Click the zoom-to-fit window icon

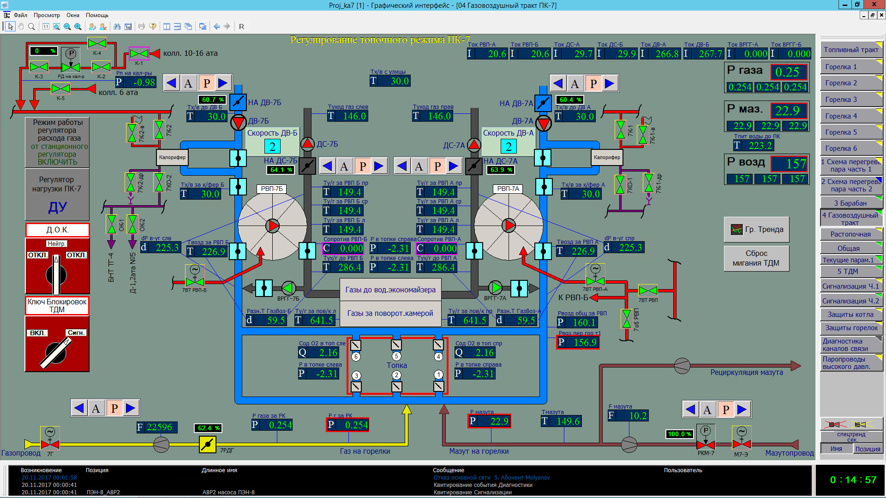pyautogui.click(x=56, y=26)
